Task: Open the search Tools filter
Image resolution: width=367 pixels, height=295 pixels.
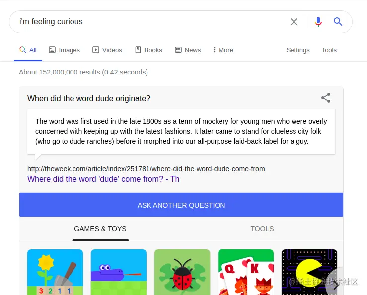Action: tap(329, 50)
